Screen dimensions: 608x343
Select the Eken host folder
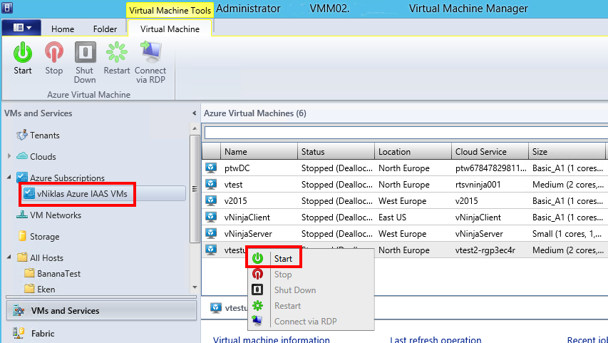coord(46,289)
